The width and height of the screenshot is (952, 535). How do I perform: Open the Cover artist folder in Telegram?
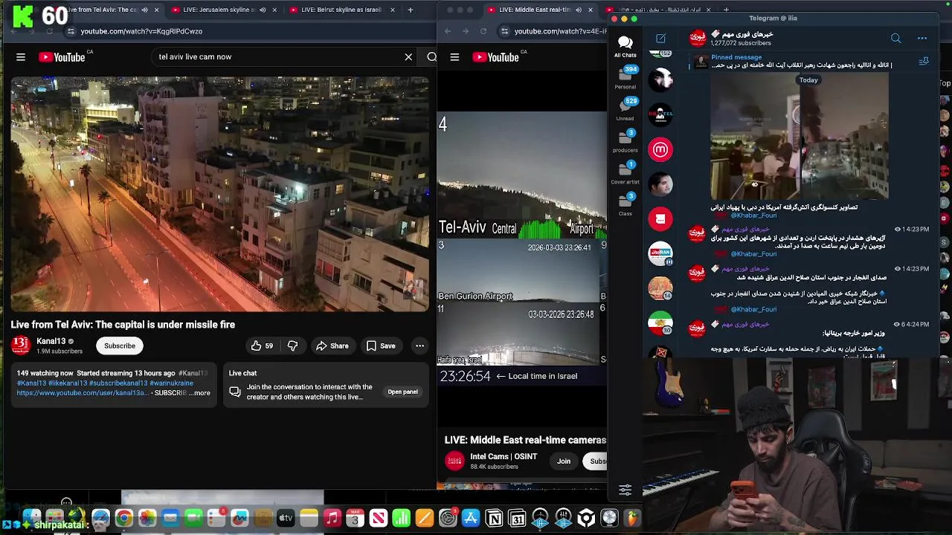pos(625,172)
